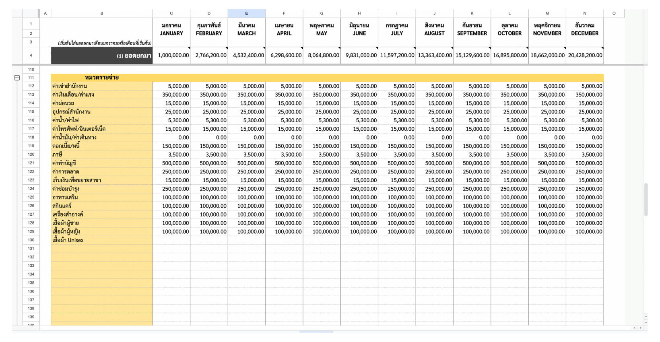Viewport: 660px width, 342px height.
Task: Click the horizontal scrollbar thumb
Action: tap(316, 332)
